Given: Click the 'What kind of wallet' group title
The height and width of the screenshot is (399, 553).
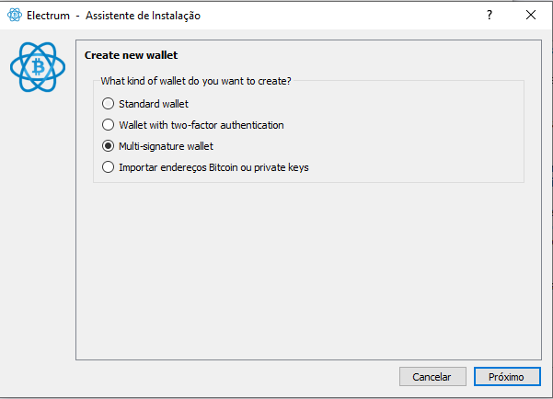Looking at the screenshot, I should click(x=196, y=81).
